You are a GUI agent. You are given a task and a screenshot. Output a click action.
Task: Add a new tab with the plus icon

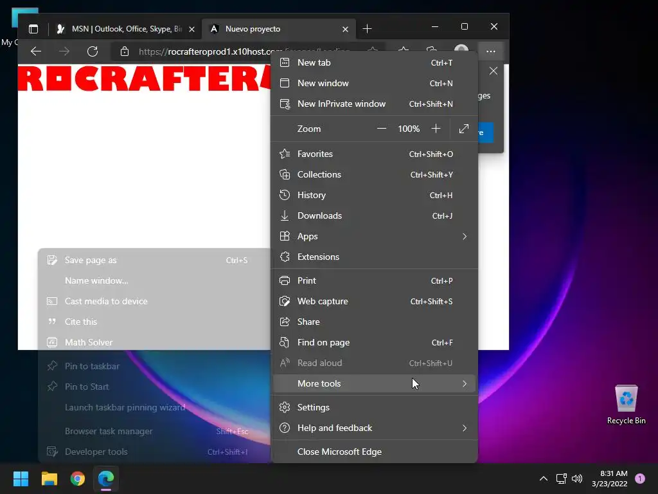[367, 28]
